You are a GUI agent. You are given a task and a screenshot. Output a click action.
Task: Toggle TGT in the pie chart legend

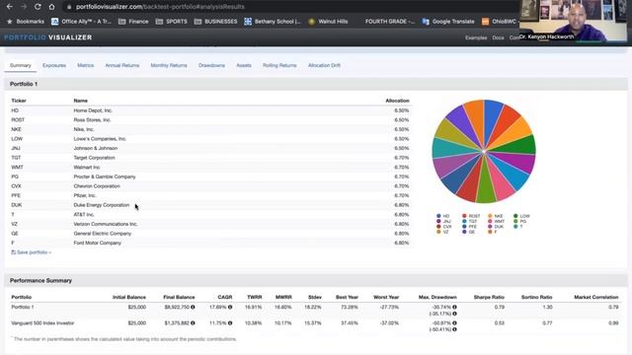pyautogui.click(x=470, y=221)
